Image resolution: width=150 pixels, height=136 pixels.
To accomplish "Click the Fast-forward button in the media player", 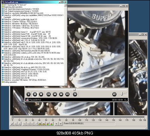I will click(x=61, y=94).
